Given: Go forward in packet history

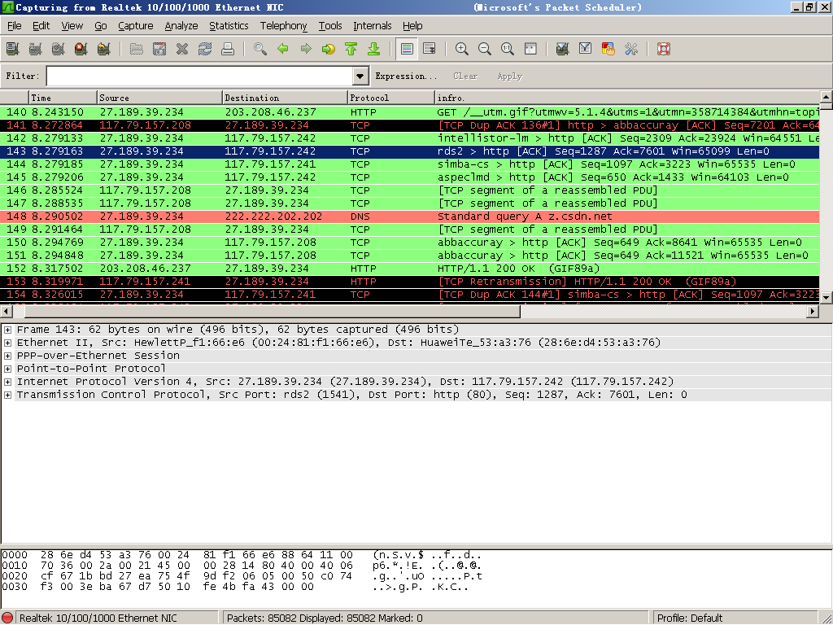Looking at the screenshot, I should (x=306, y=50).
